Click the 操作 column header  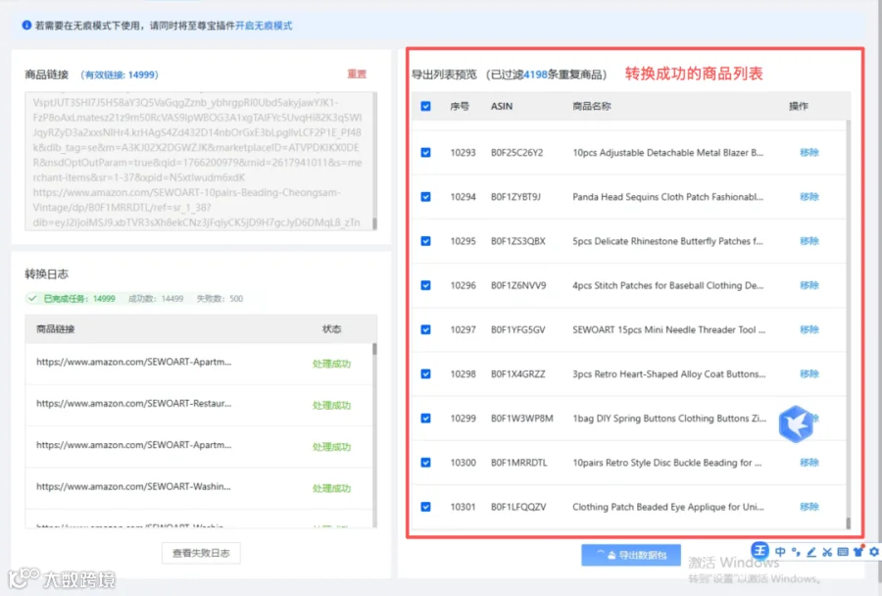point(798,106)
